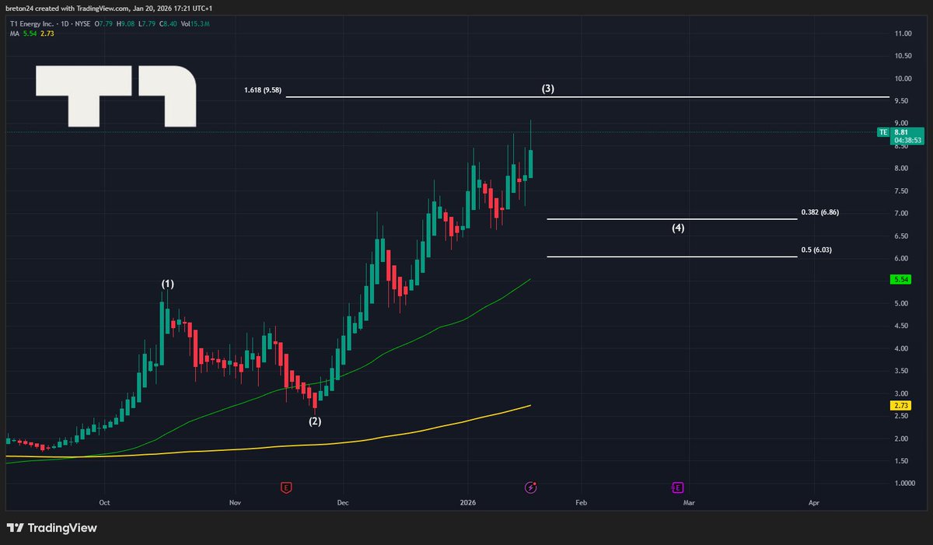Viewport: 933px width, 545px height.
Task: Click the purple lightning event marker in January
Action: pos(531,487)
